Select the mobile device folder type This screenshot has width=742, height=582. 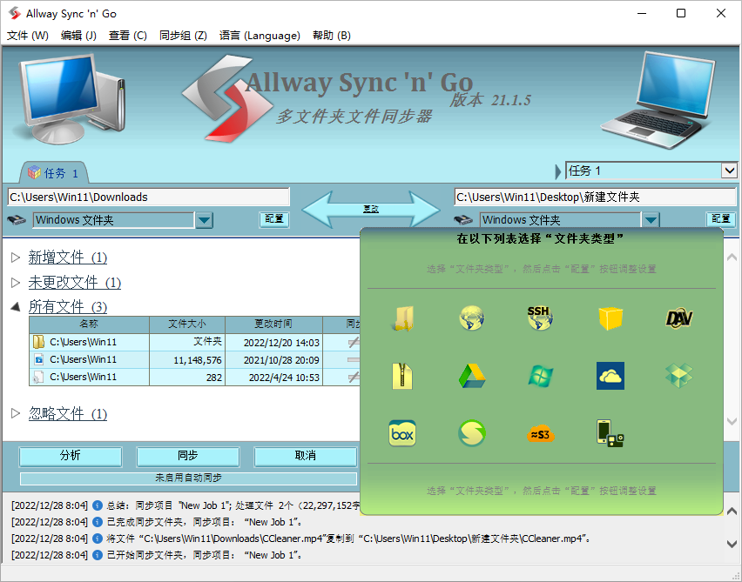click(610, 433)
